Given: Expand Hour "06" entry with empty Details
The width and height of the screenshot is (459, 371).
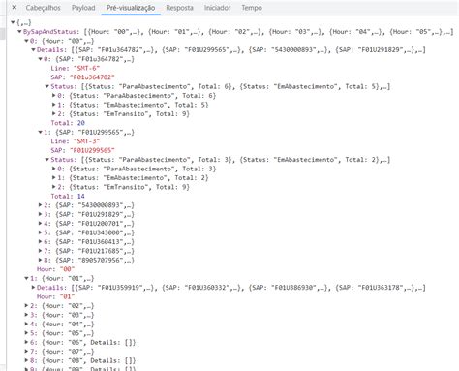Looking at the screenshot, I should coord(27,342).
